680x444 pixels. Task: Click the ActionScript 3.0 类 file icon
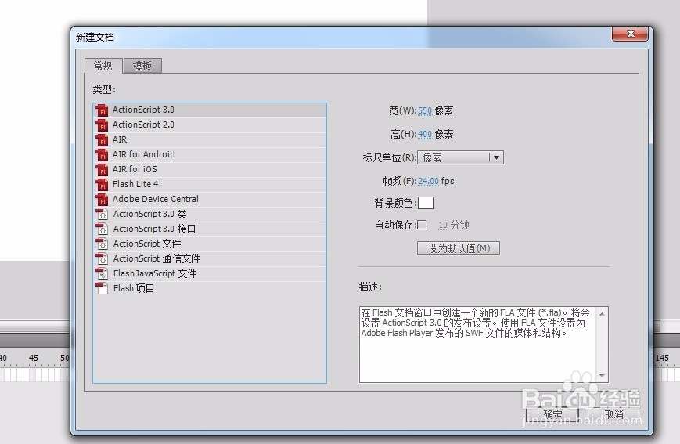pyautogui.click(x=102, y=214)
